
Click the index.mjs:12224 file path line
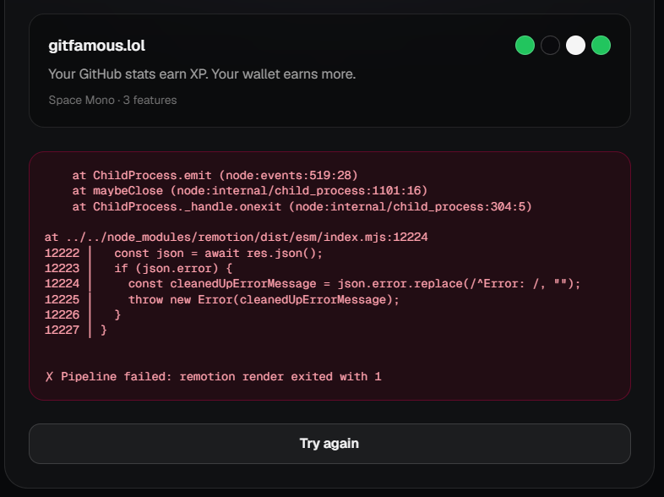point(237,237)
